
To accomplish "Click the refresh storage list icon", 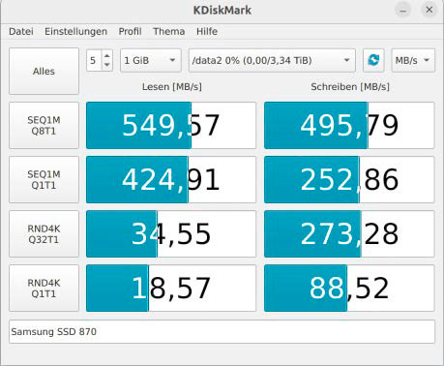I will tap(373, 60).
